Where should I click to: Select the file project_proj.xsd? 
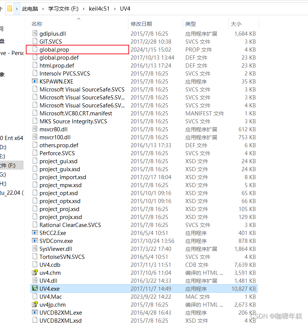(59, 209)
